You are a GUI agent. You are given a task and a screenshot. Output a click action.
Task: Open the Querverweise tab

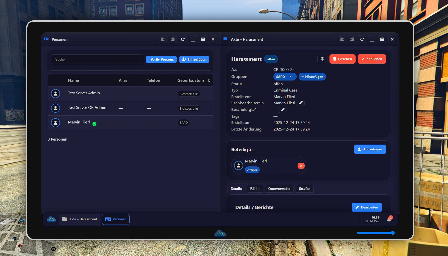(279, 189)
